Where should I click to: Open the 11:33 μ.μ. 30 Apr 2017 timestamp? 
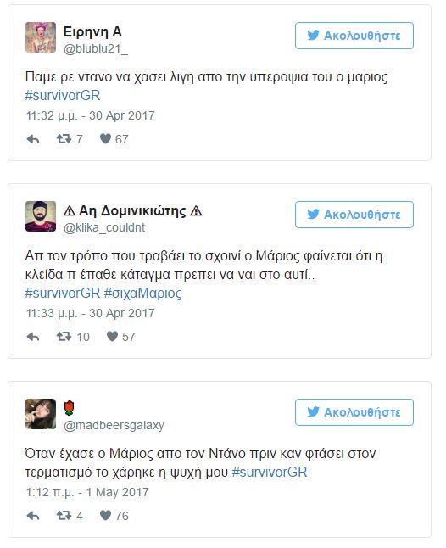90,313
